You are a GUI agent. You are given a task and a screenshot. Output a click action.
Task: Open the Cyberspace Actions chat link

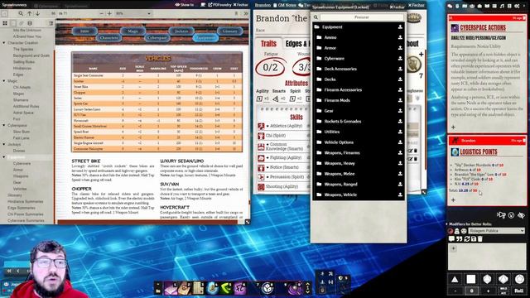point(483,27)
